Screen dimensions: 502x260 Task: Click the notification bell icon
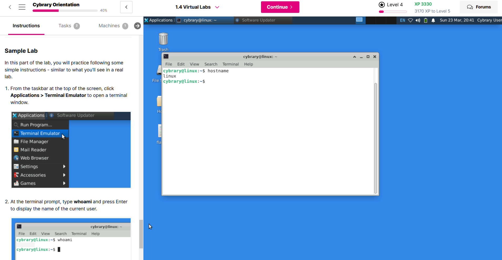pos(433,20)
